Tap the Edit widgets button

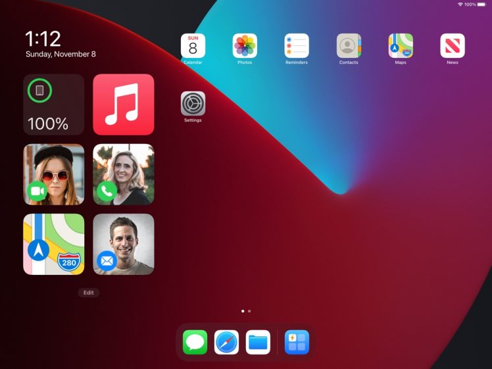[x=88, y=293]
